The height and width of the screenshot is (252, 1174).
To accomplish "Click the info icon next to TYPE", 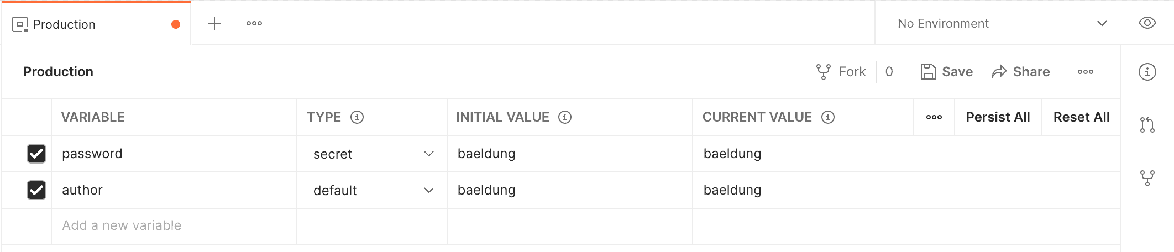I will (357, 117).
